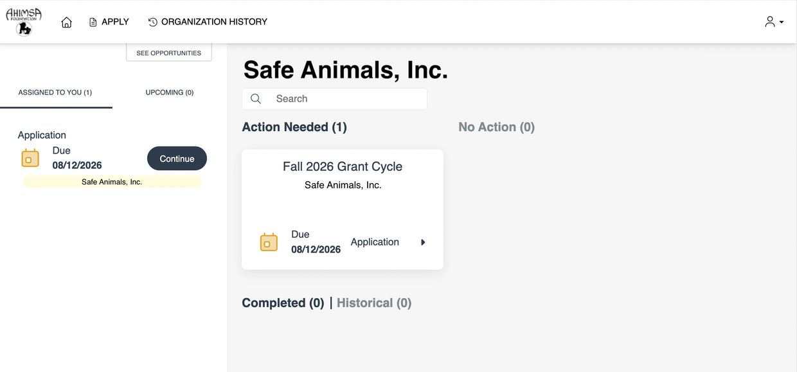Go to the home icon
Viewport: 797px width, 372px height.
click(66, 22)
